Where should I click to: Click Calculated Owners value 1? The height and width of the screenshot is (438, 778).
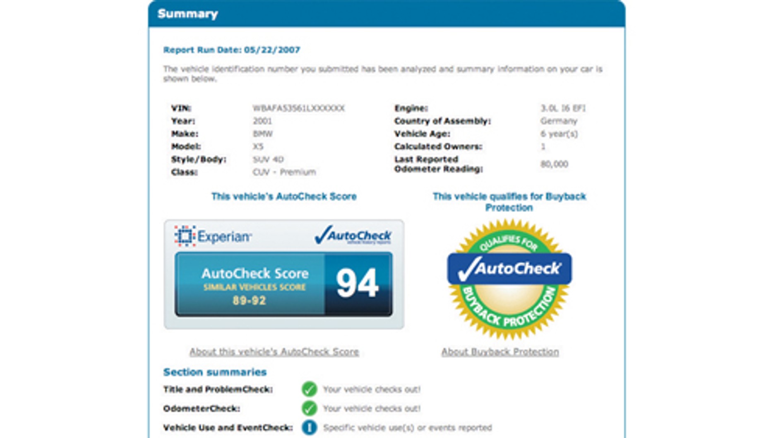click(x=543, y=147)
